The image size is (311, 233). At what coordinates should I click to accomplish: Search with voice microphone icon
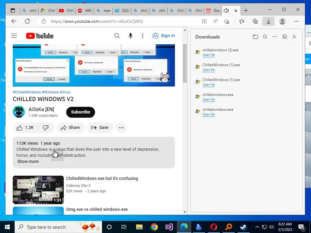pyautogui.click(x=130, y=36)
